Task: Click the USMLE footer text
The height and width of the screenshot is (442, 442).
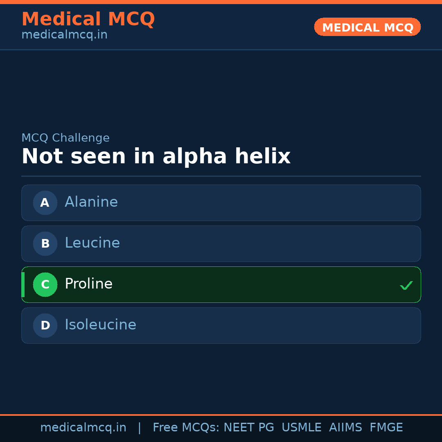Action: point(301,428)
